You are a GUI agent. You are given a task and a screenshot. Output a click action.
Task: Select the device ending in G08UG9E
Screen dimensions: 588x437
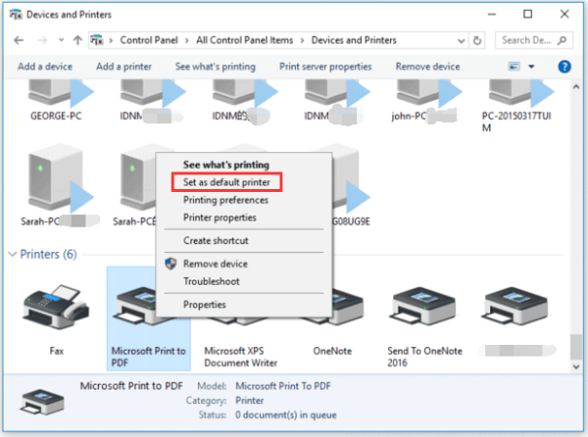point(352,182)
